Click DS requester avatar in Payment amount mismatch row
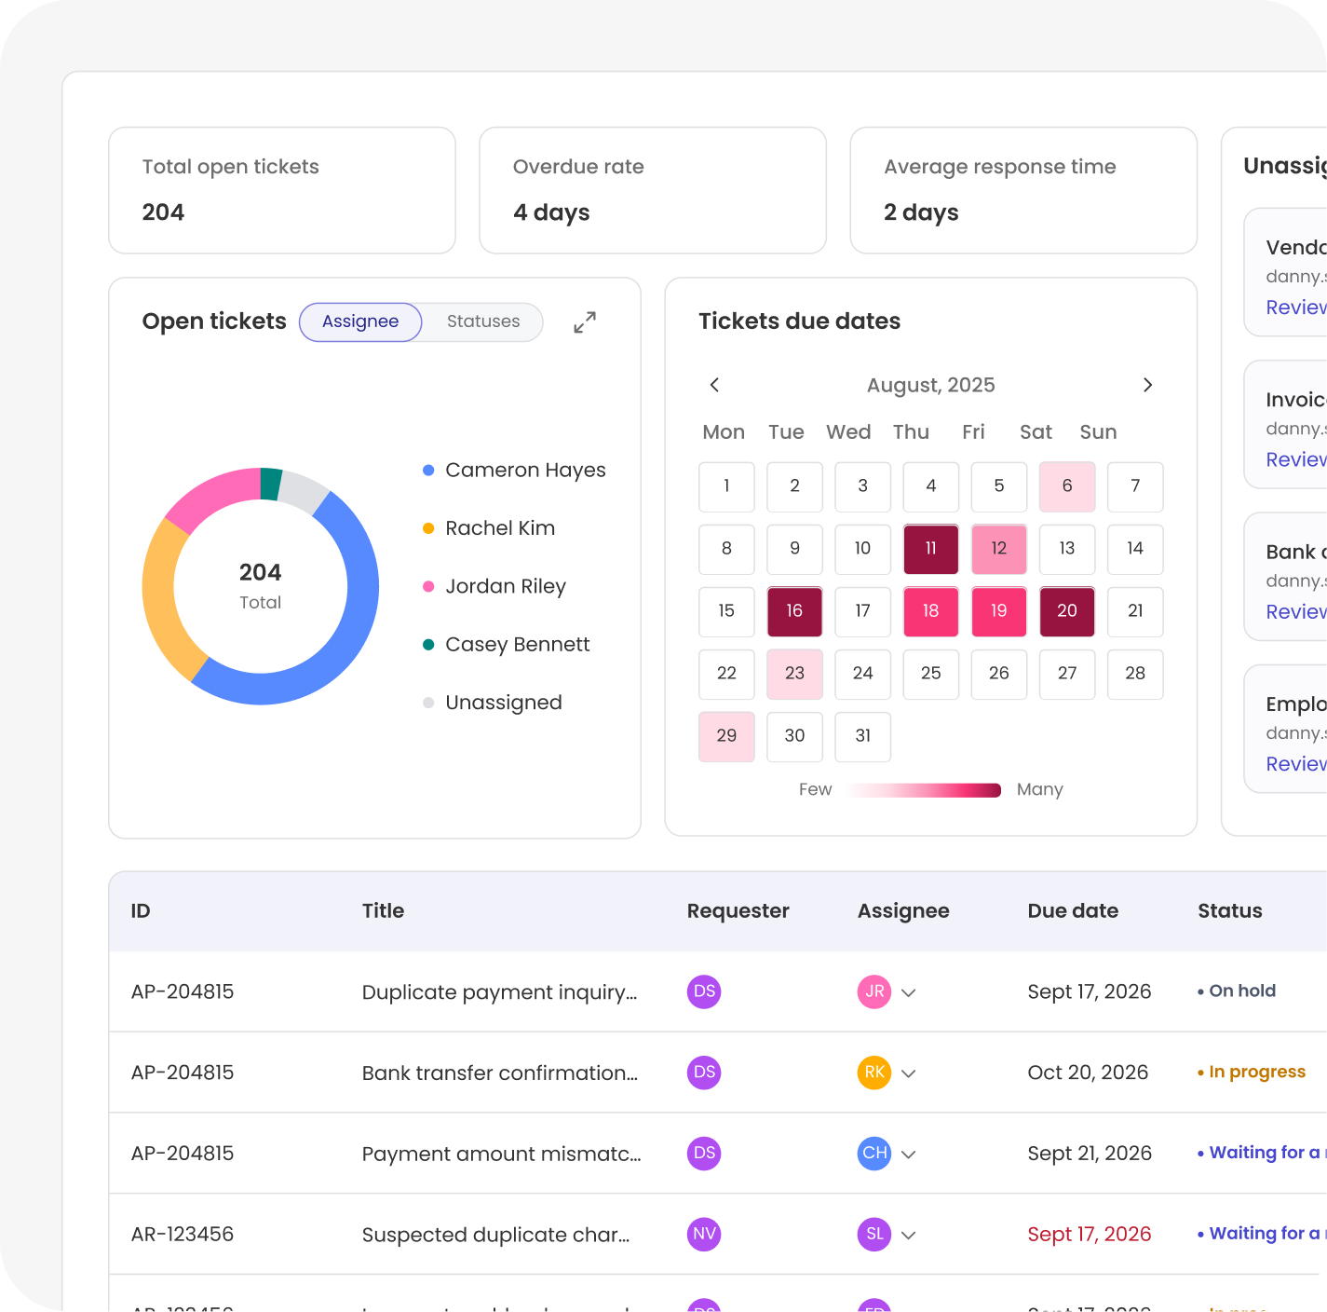 click(704, 1154)
